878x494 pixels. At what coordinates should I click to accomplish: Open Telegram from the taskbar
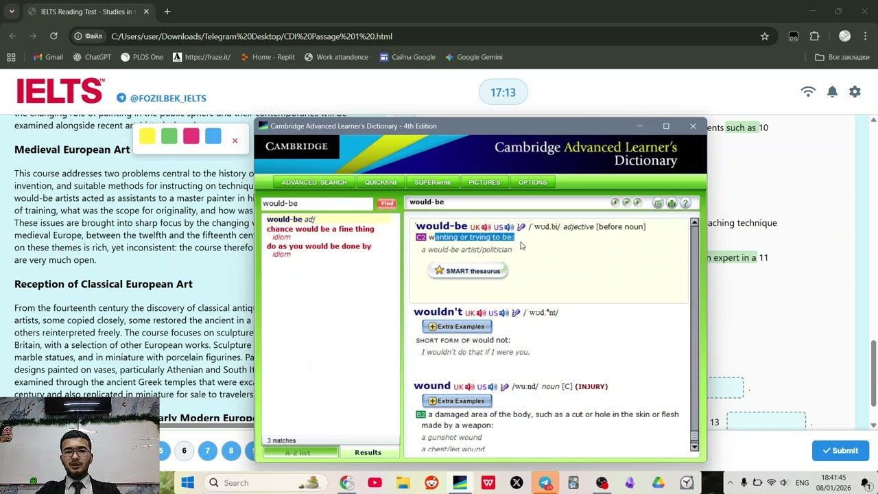(x=545, y=483)
